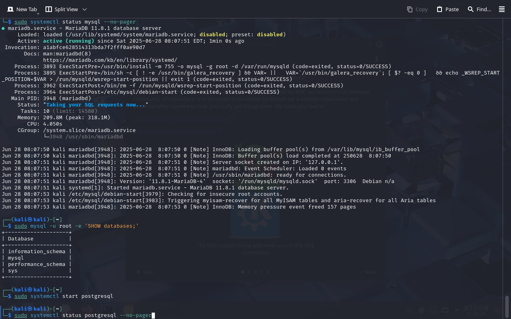Screen dimensions: 511x319
Task: Click the log line 'ready for connections.'
Action: tap(174, 175)
